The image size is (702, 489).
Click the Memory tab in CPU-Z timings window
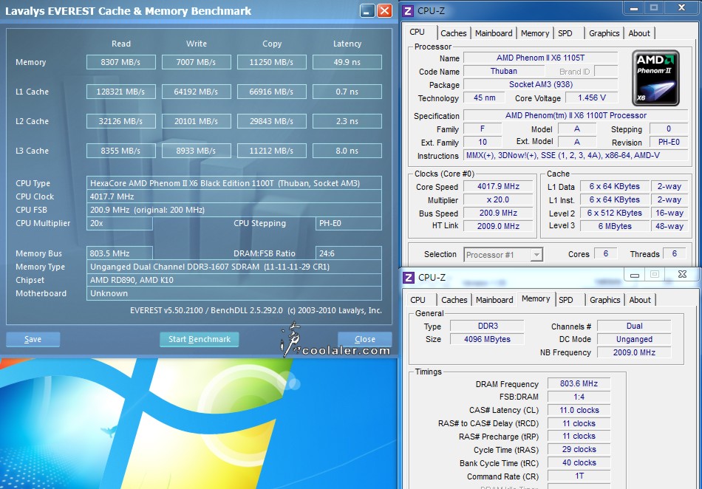[536, 299]
